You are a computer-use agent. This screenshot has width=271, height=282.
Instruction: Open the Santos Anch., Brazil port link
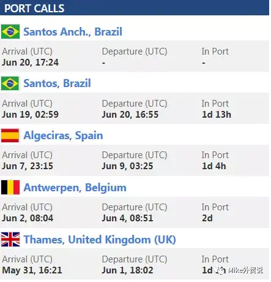point(73,32)
